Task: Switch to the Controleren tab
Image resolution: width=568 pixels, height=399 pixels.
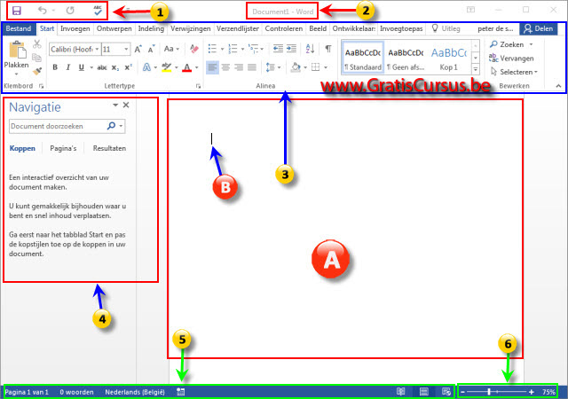Action: (x=284, y=28)
